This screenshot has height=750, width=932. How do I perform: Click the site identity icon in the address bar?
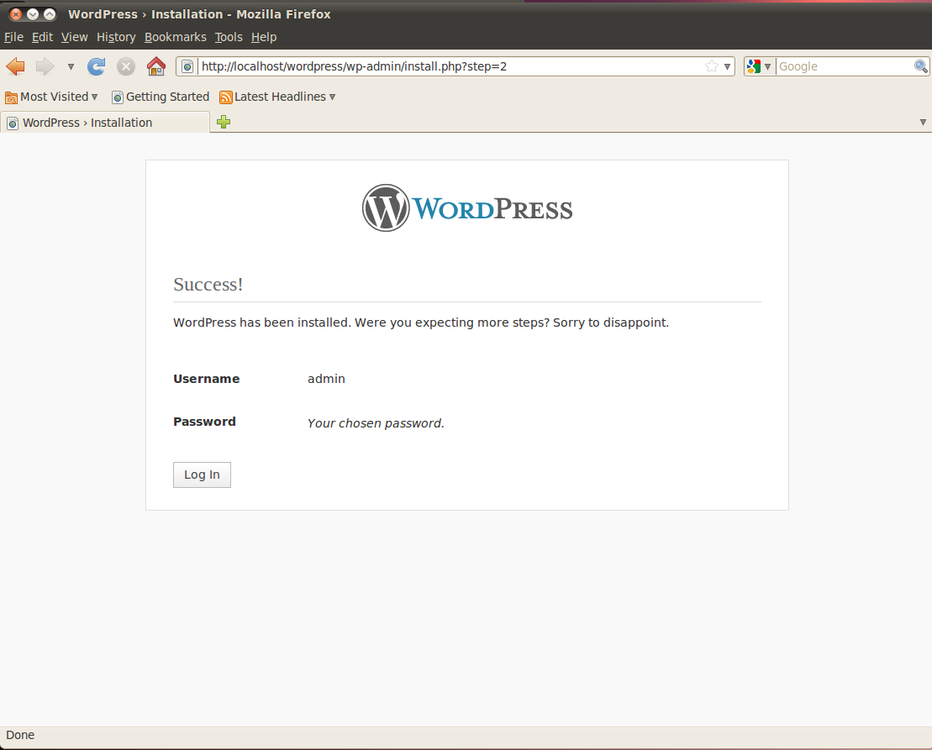tap(187, 66)
